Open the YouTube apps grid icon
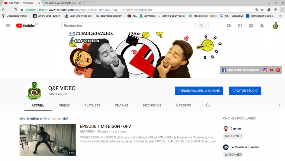This screenshot has height=161, width=285. (240, 25)
